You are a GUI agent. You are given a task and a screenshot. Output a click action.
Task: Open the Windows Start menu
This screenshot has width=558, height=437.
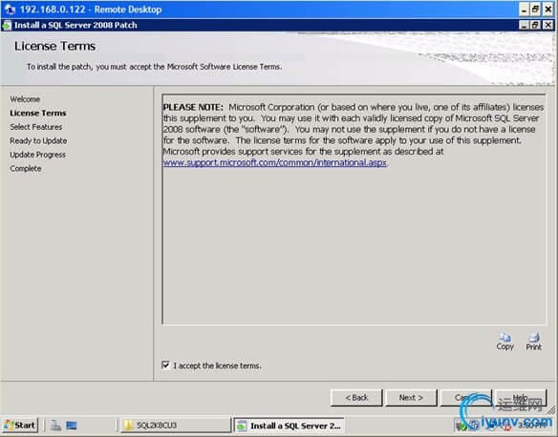20,426
